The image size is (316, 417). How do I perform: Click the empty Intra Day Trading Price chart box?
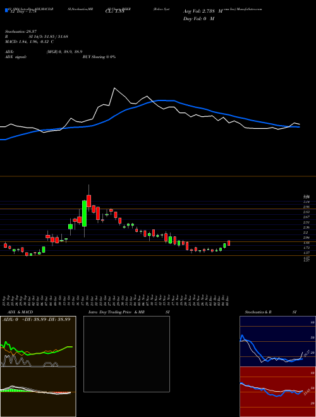click(126, 354)
